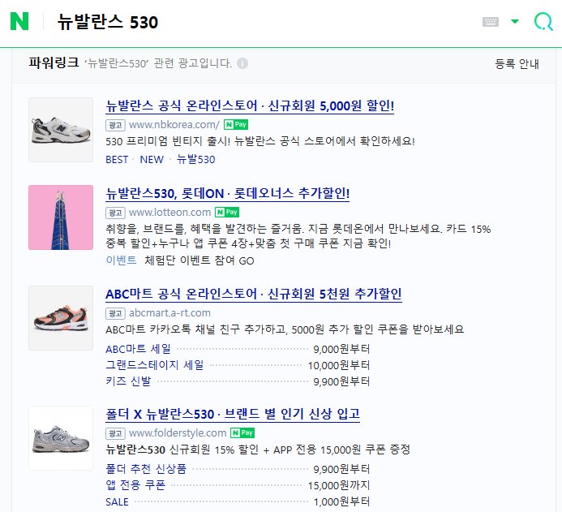Open ABC마트 공식 온라인스토어 ad title
This screenshot has width=562, height=512.
(254, 294)
